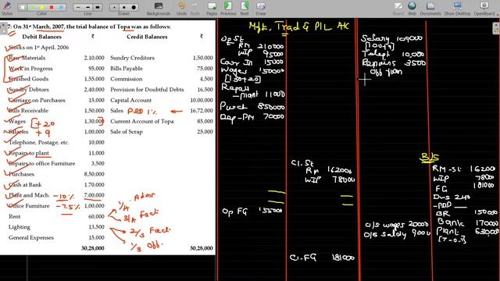Pick the white pen color
The width and height of the screenshot is (500, 281).
point(23,7)
